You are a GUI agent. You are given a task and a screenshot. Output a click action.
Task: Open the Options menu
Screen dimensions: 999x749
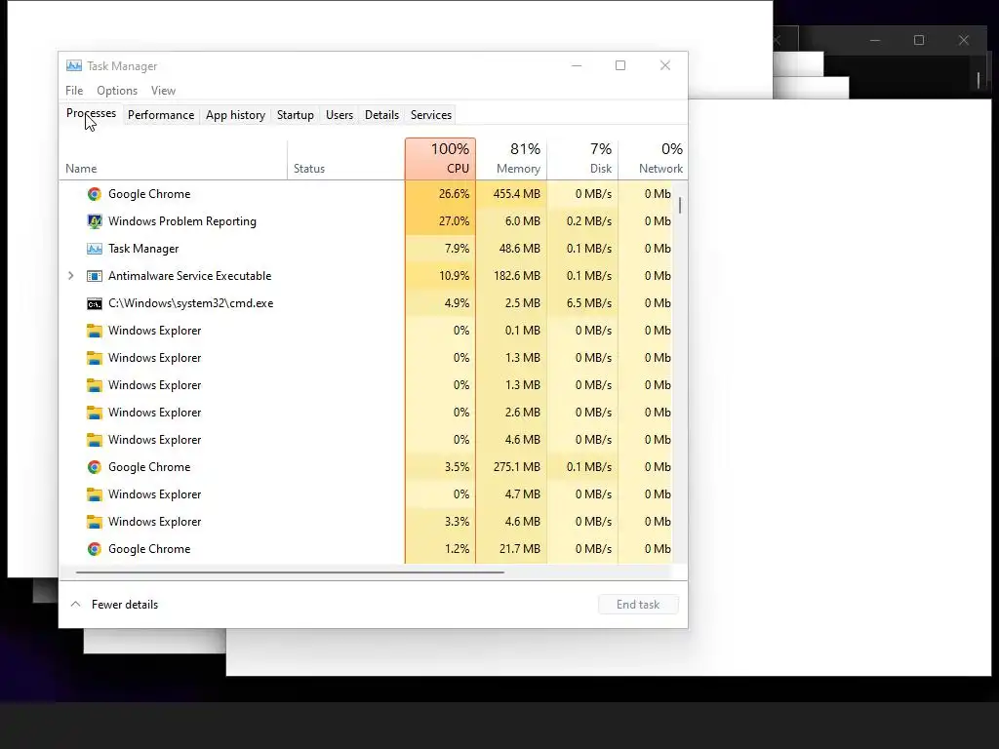pos(117,91)
